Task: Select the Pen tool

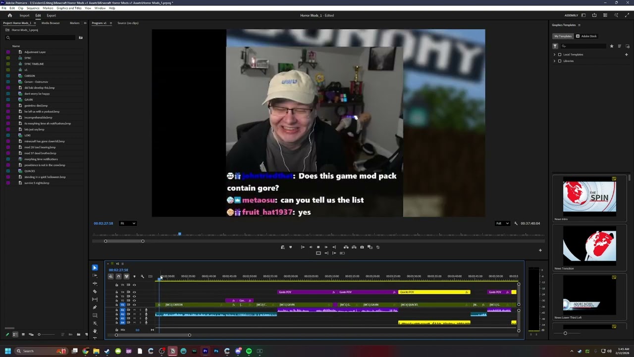Action: [x=95, y=307]
